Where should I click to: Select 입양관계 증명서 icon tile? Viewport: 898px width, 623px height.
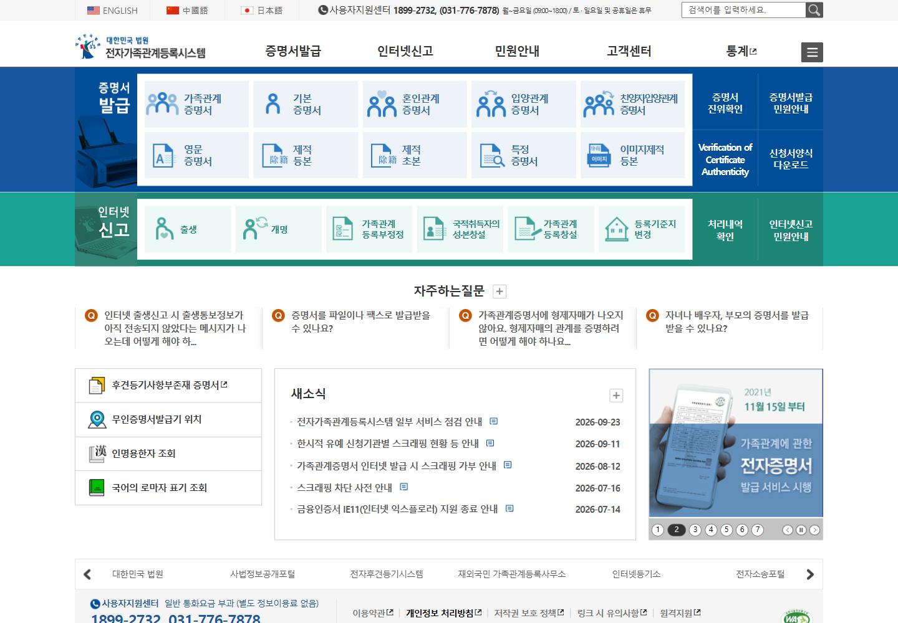[x=524, y=104]
